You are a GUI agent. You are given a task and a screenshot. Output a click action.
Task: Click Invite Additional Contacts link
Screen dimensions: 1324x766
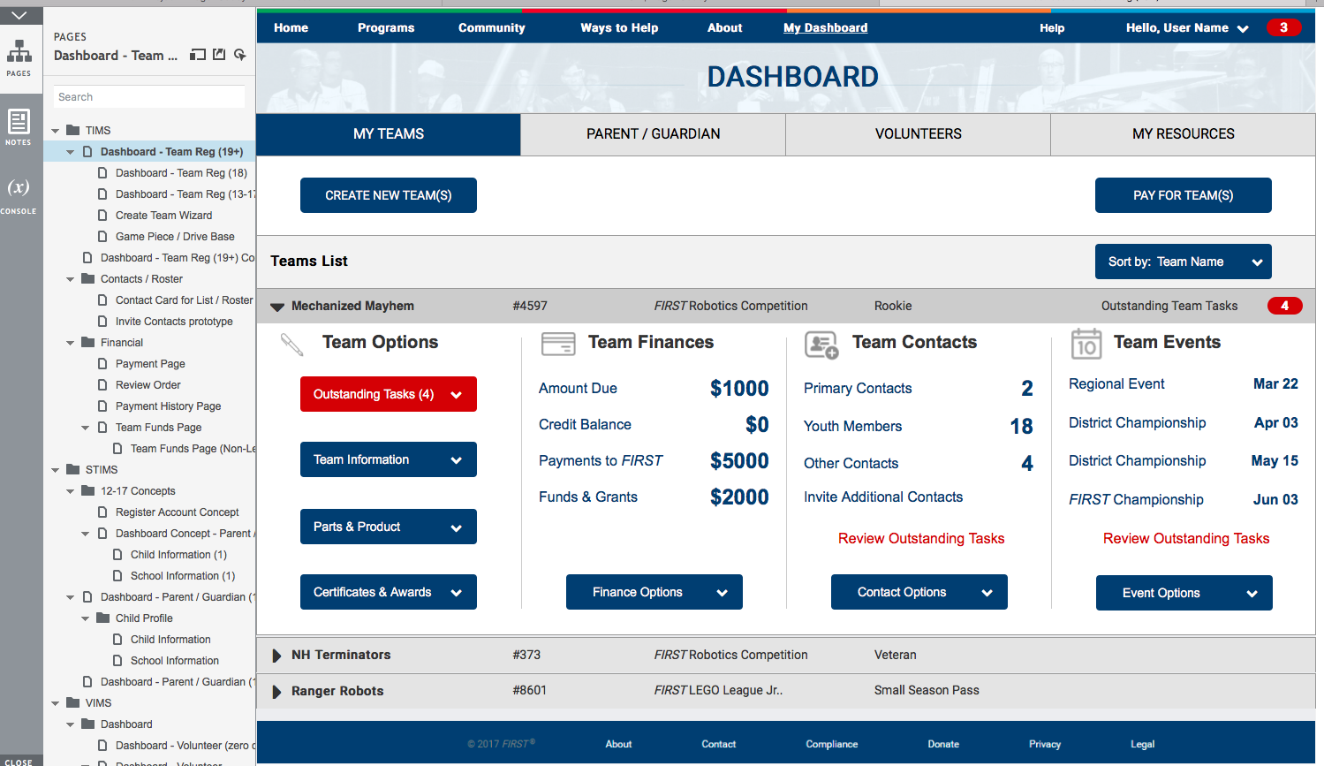pos(882,497)
